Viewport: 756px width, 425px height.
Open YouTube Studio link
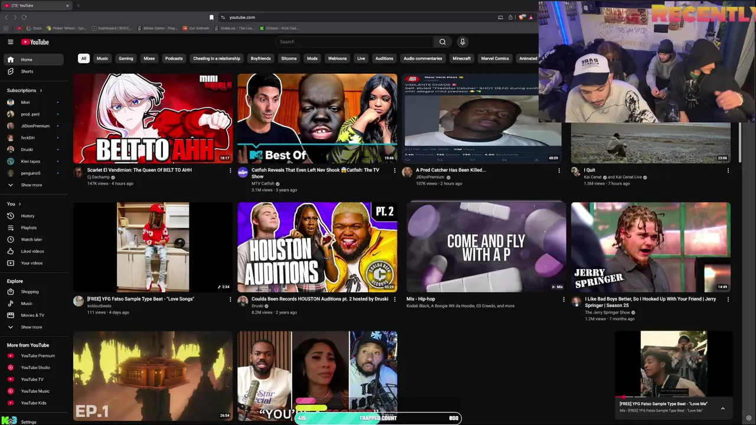click(x=33, y=368)
